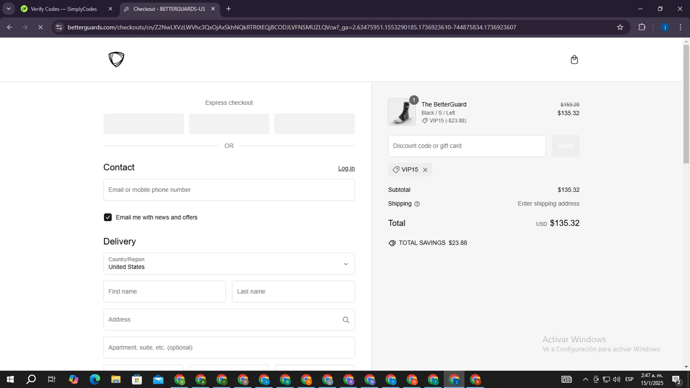Open the notification center icon
690x388 pixels.
677,380
